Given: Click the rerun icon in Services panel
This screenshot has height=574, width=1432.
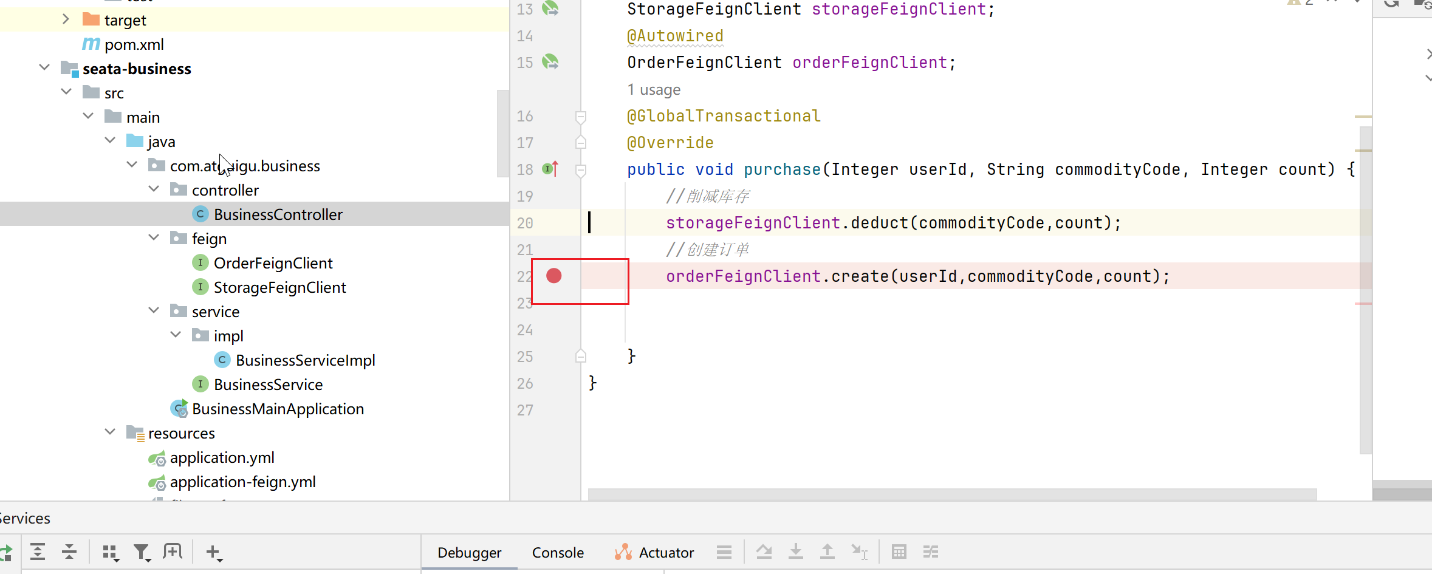Looking at the screenshot, I should click(x=5, y=552).
